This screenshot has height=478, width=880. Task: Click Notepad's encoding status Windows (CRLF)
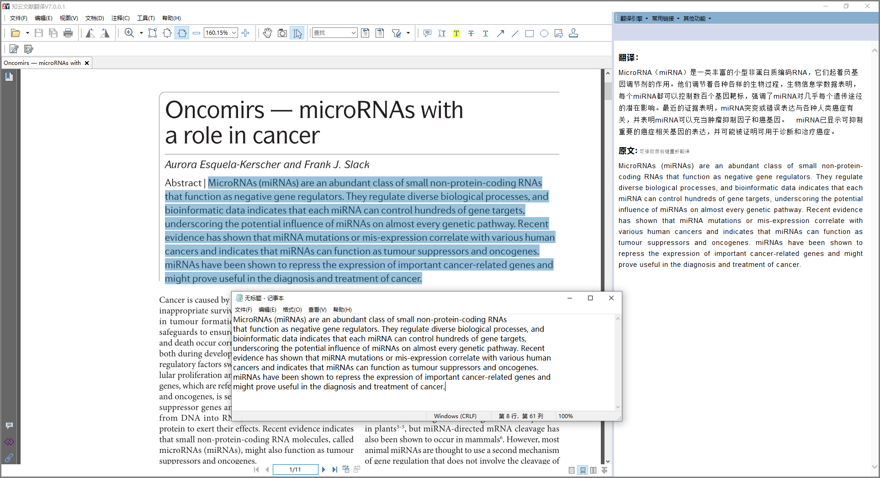455,416
